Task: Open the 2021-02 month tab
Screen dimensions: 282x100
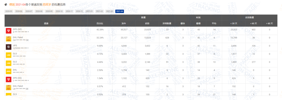Action: tap(99, 11)
